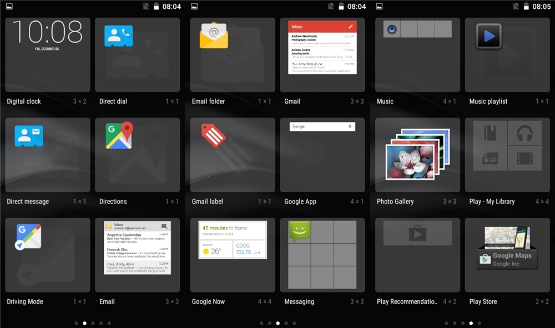Tap the London 26° weather card
Screen dimensions: 555x328
(x=215, y=249)
